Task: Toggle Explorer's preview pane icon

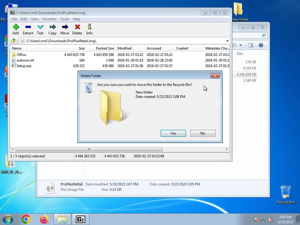Action: [250, 45]
